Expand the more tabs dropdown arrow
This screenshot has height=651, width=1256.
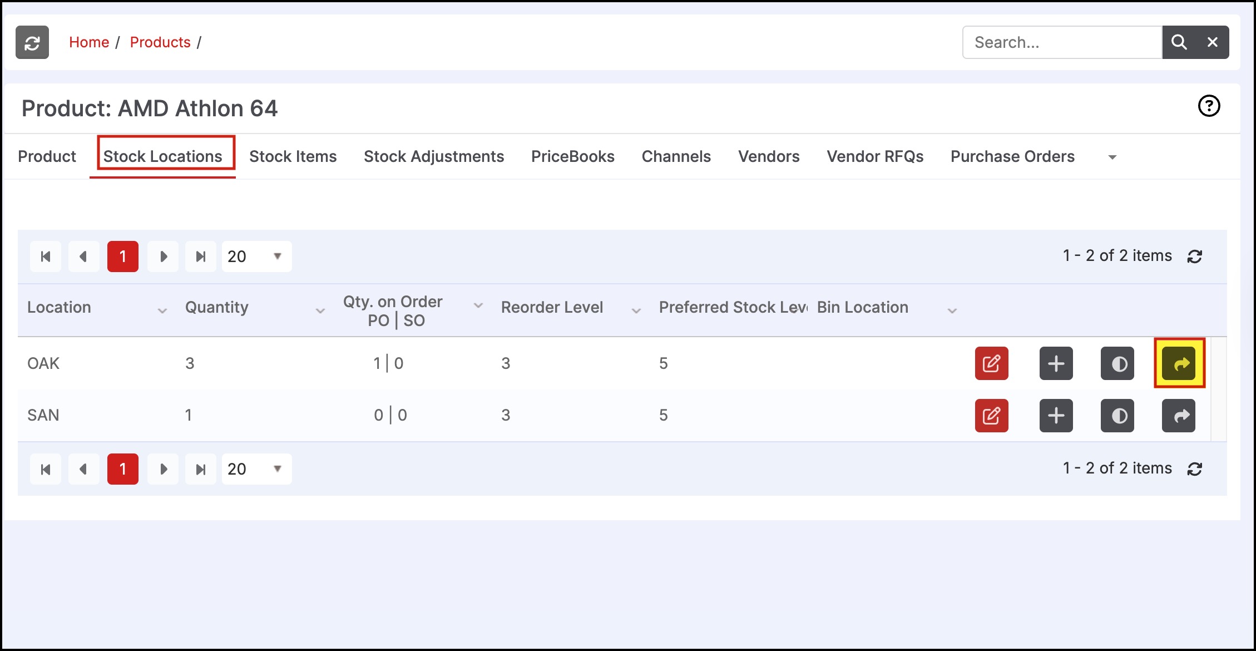point(1112,157)
